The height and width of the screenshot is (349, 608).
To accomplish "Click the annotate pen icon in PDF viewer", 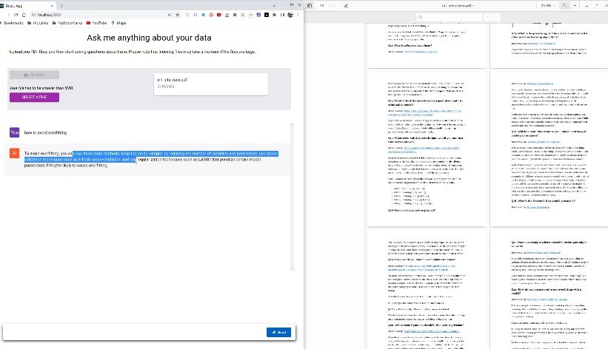I will pyautogui.click(x=346, y=6).
